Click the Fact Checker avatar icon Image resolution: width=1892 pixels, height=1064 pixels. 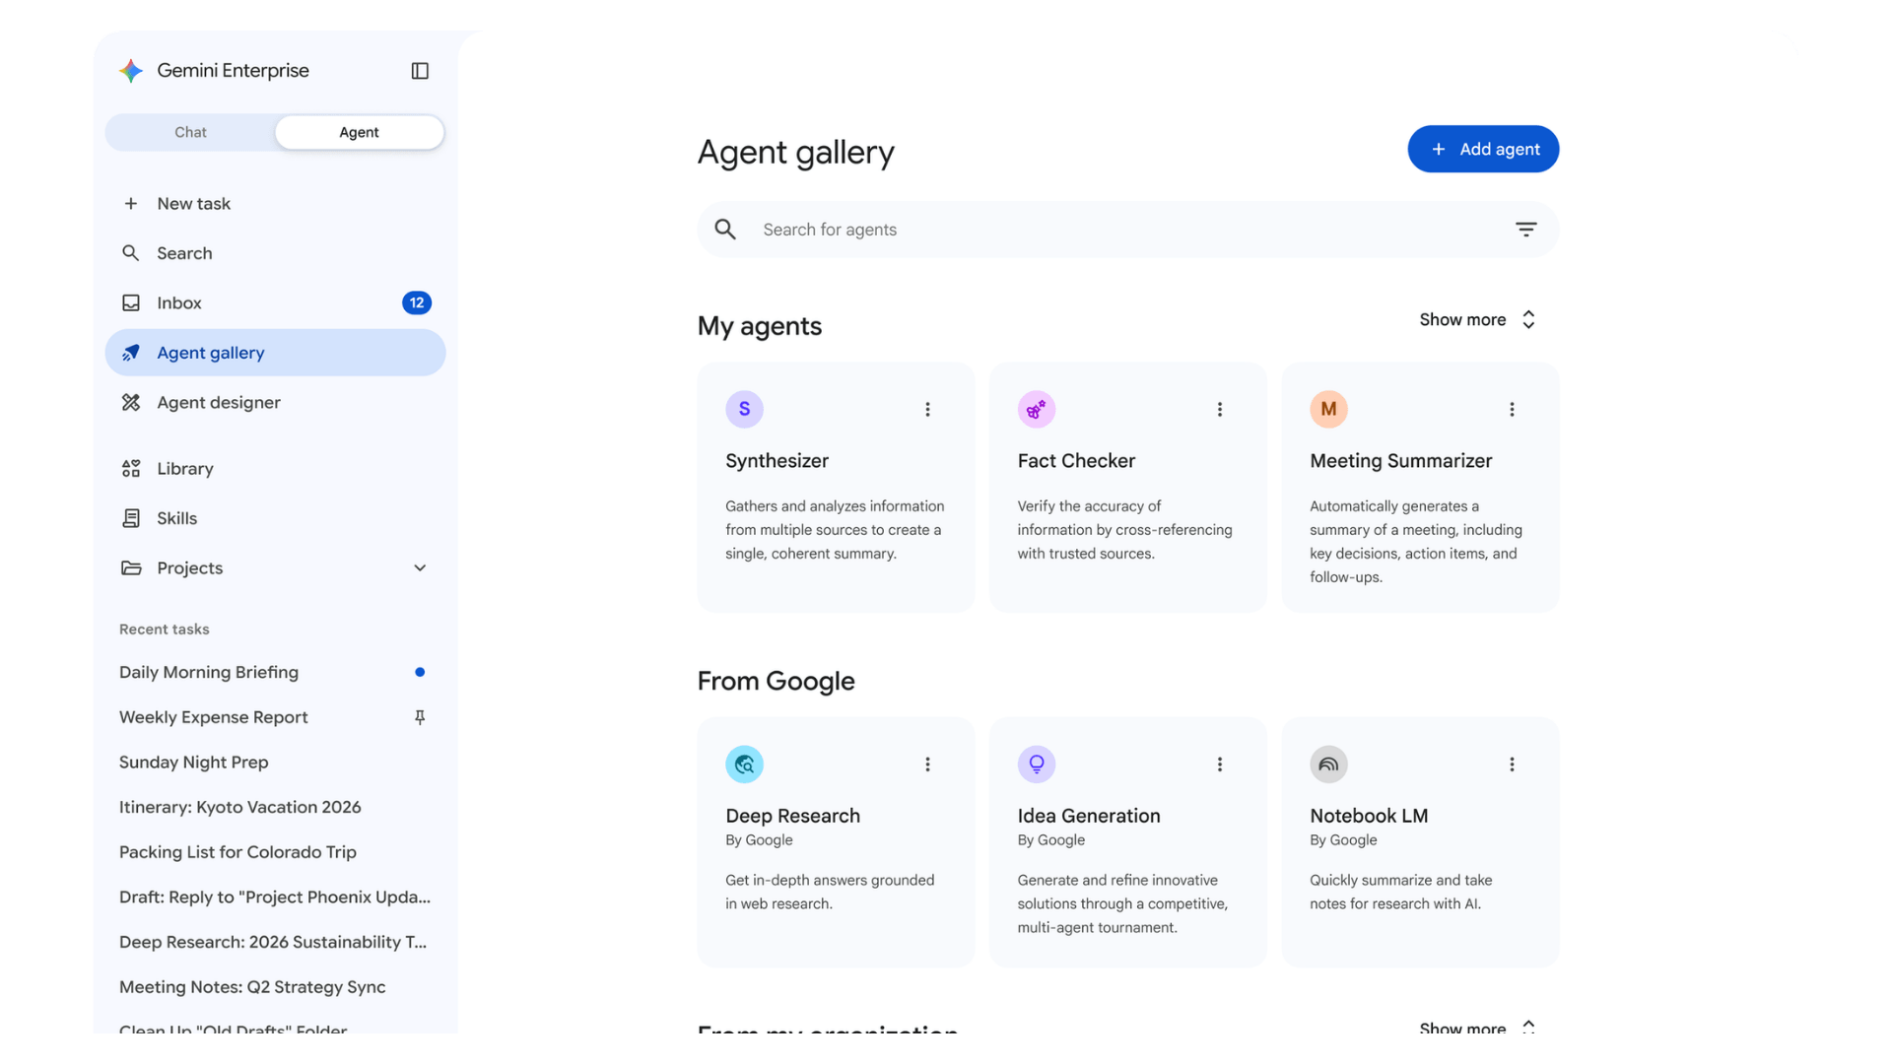coord(1037,409)
